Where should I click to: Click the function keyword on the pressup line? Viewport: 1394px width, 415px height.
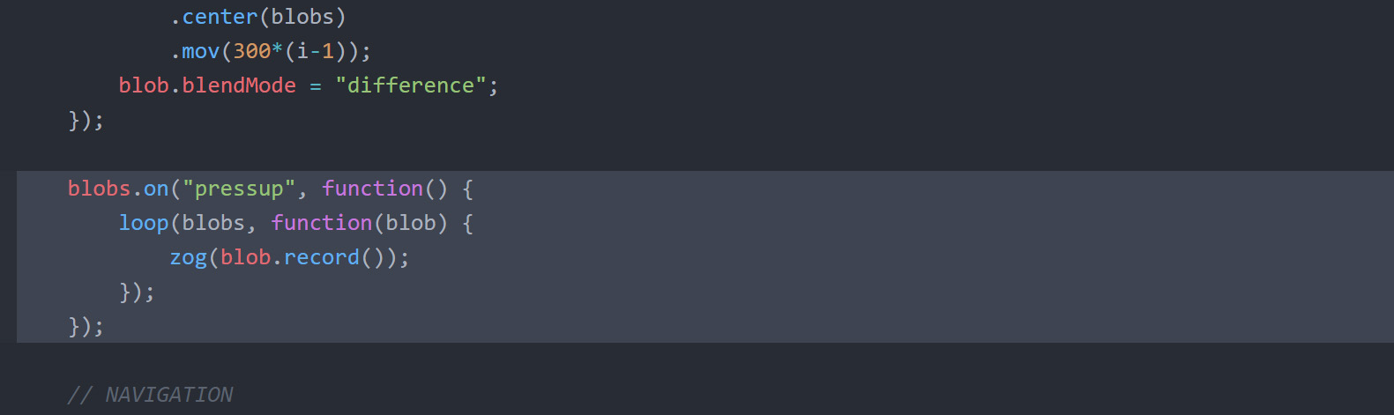(x=373, y=189)
